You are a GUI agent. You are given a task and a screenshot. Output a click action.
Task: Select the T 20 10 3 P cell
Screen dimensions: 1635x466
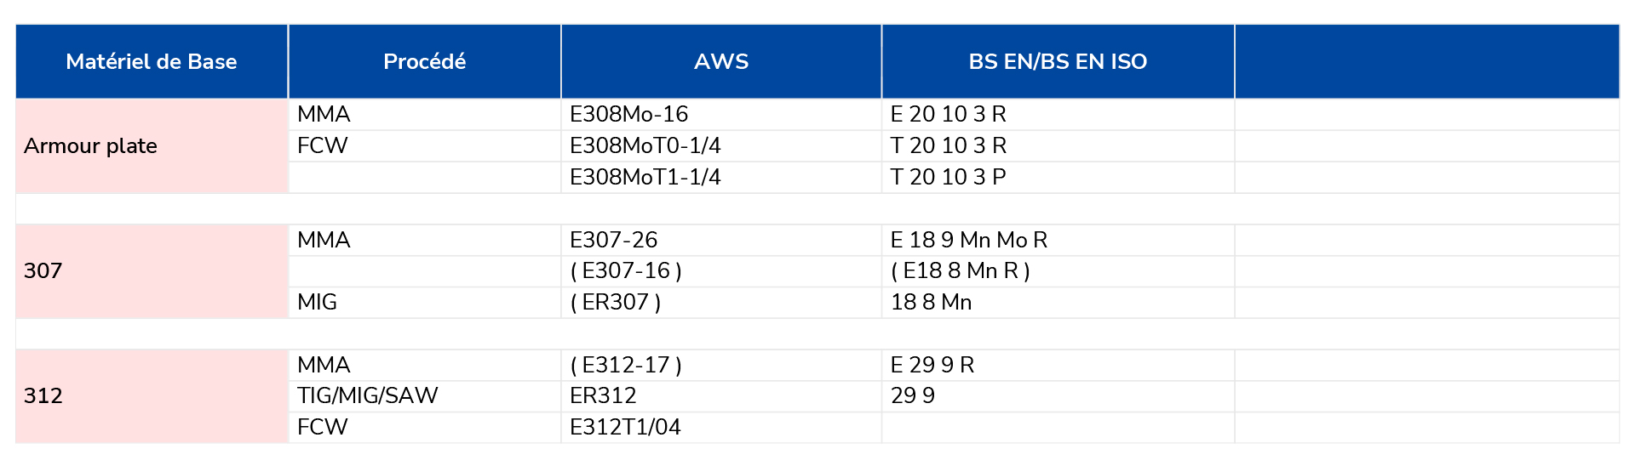[x=1058, y=178]
